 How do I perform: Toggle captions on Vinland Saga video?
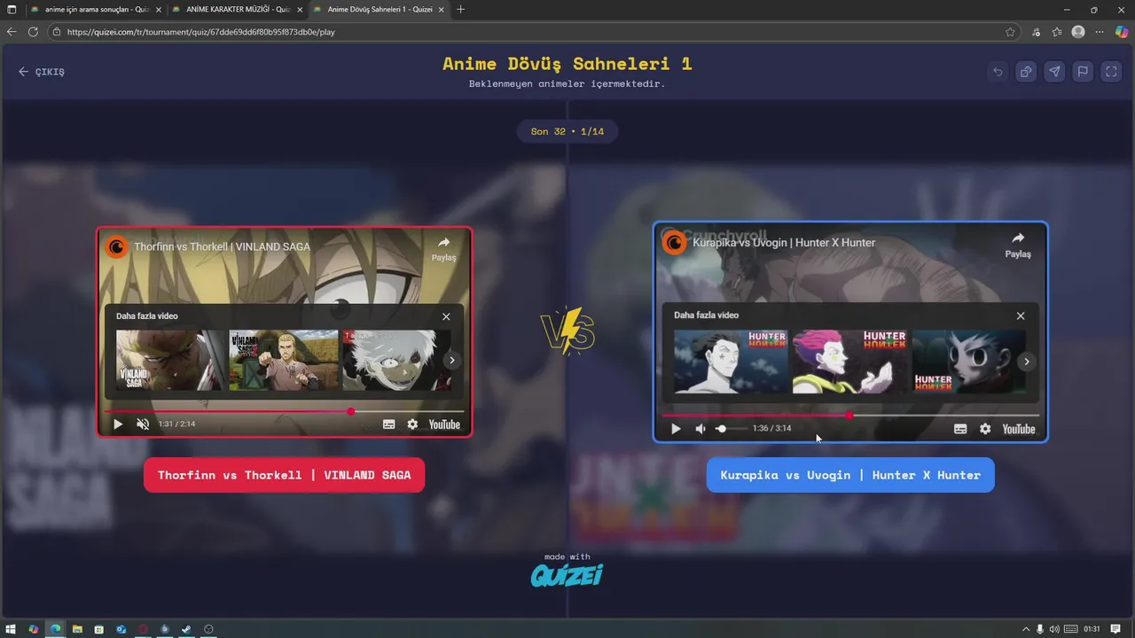point(388,424)
